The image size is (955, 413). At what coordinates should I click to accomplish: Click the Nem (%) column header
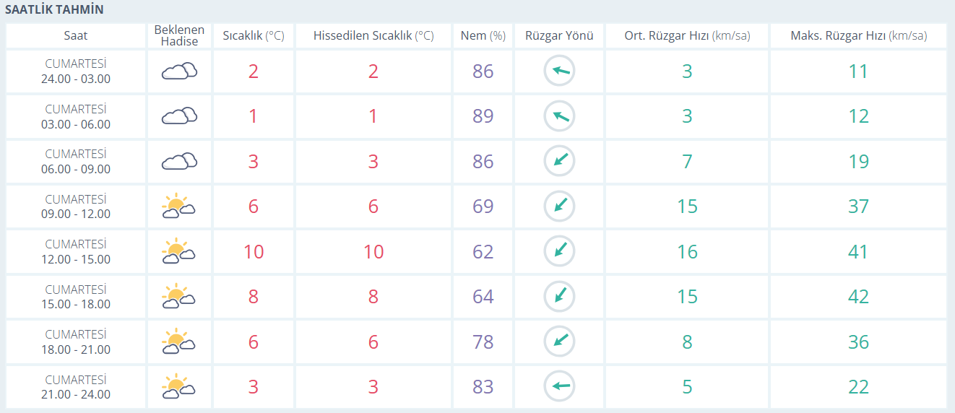point(483,36)
